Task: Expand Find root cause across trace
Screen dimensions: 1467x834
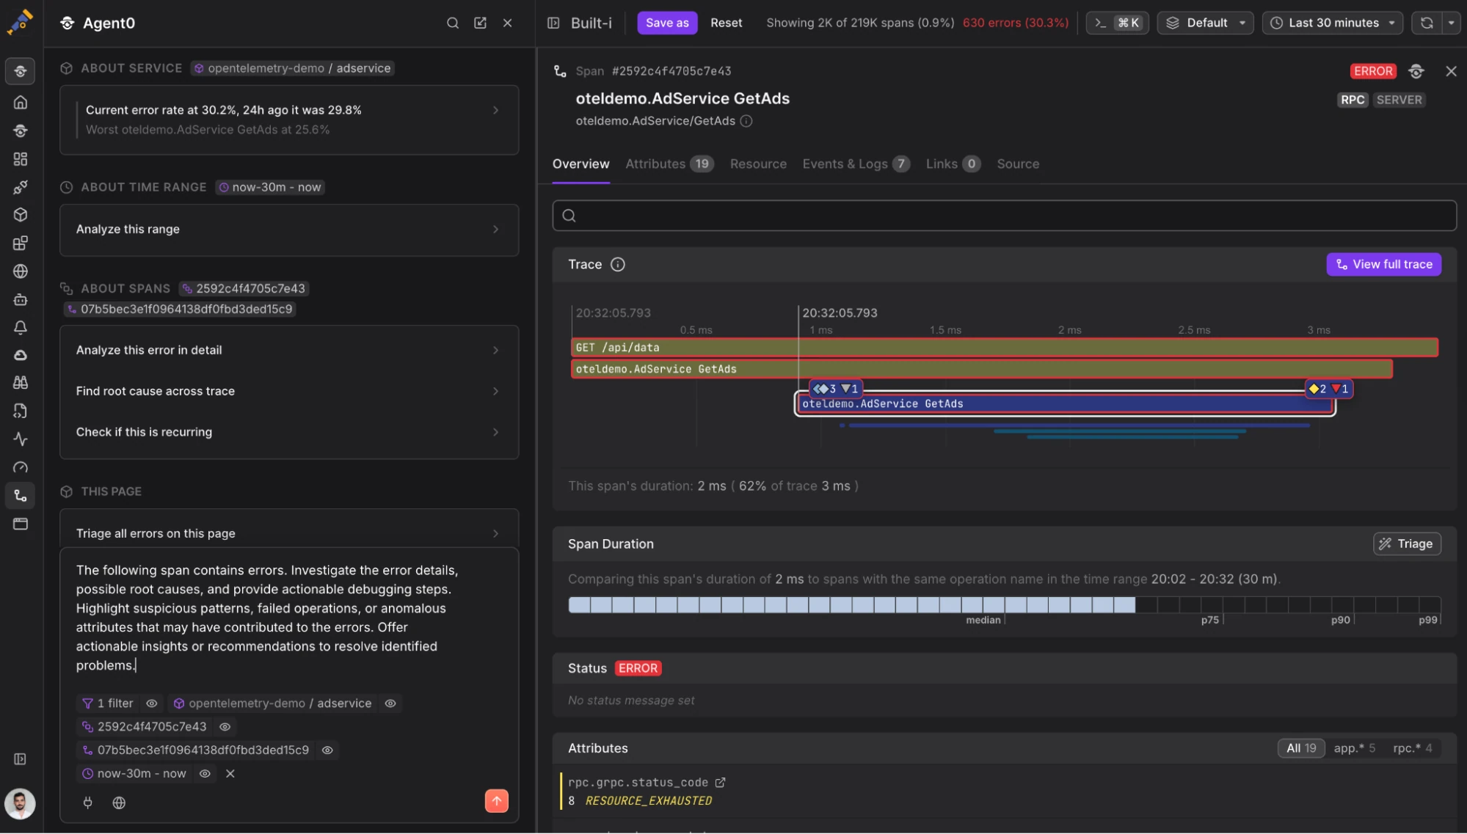Action: pyautogui.click(x=289, y=391)
